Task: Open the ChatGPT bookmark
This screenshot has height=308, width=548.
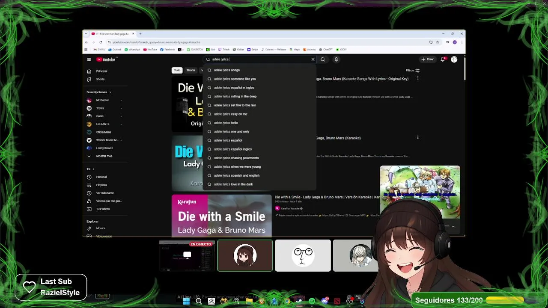Action: click(x=326, y=50)
